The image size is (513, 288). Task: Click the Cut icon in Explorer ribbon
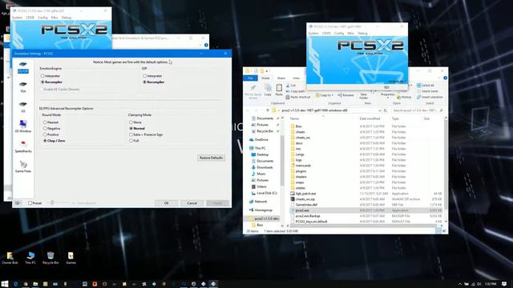tap(290, 86)
